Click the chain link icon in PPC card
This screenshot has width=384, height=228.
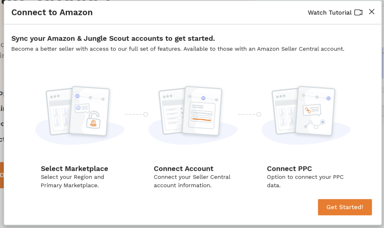coord(307,110)
